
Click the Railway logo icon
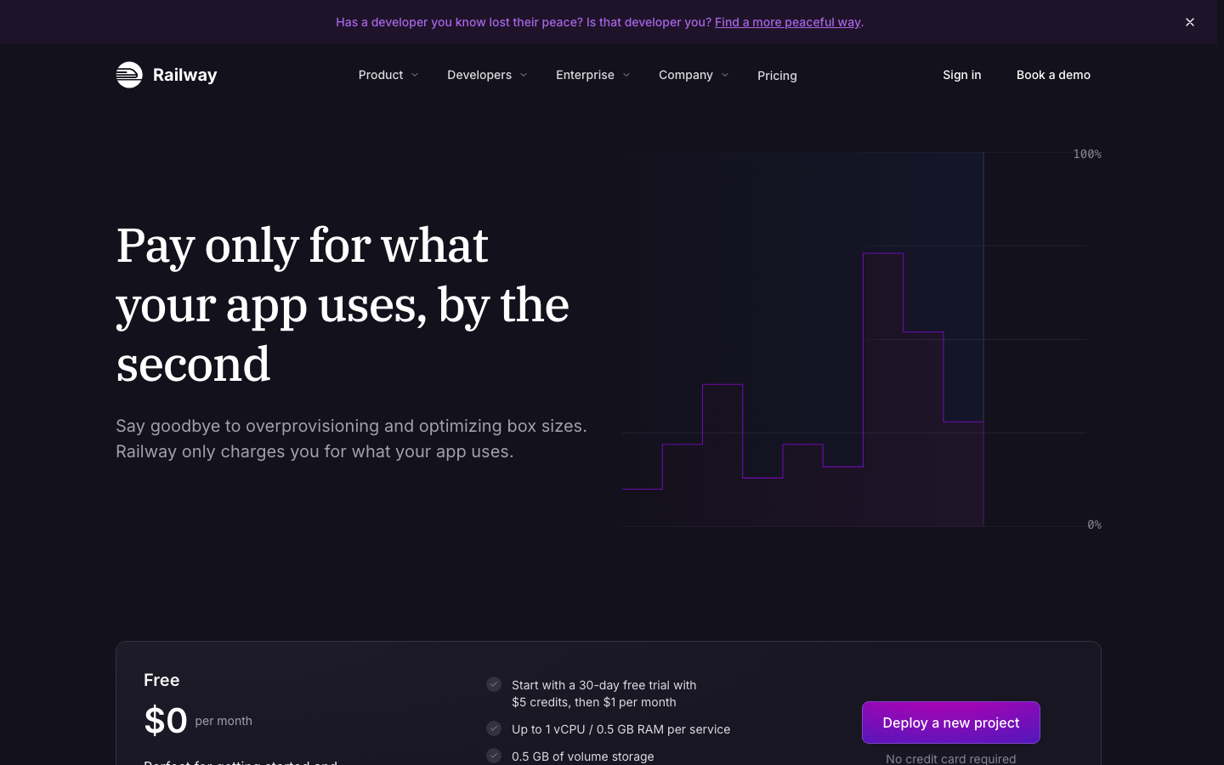129,75
